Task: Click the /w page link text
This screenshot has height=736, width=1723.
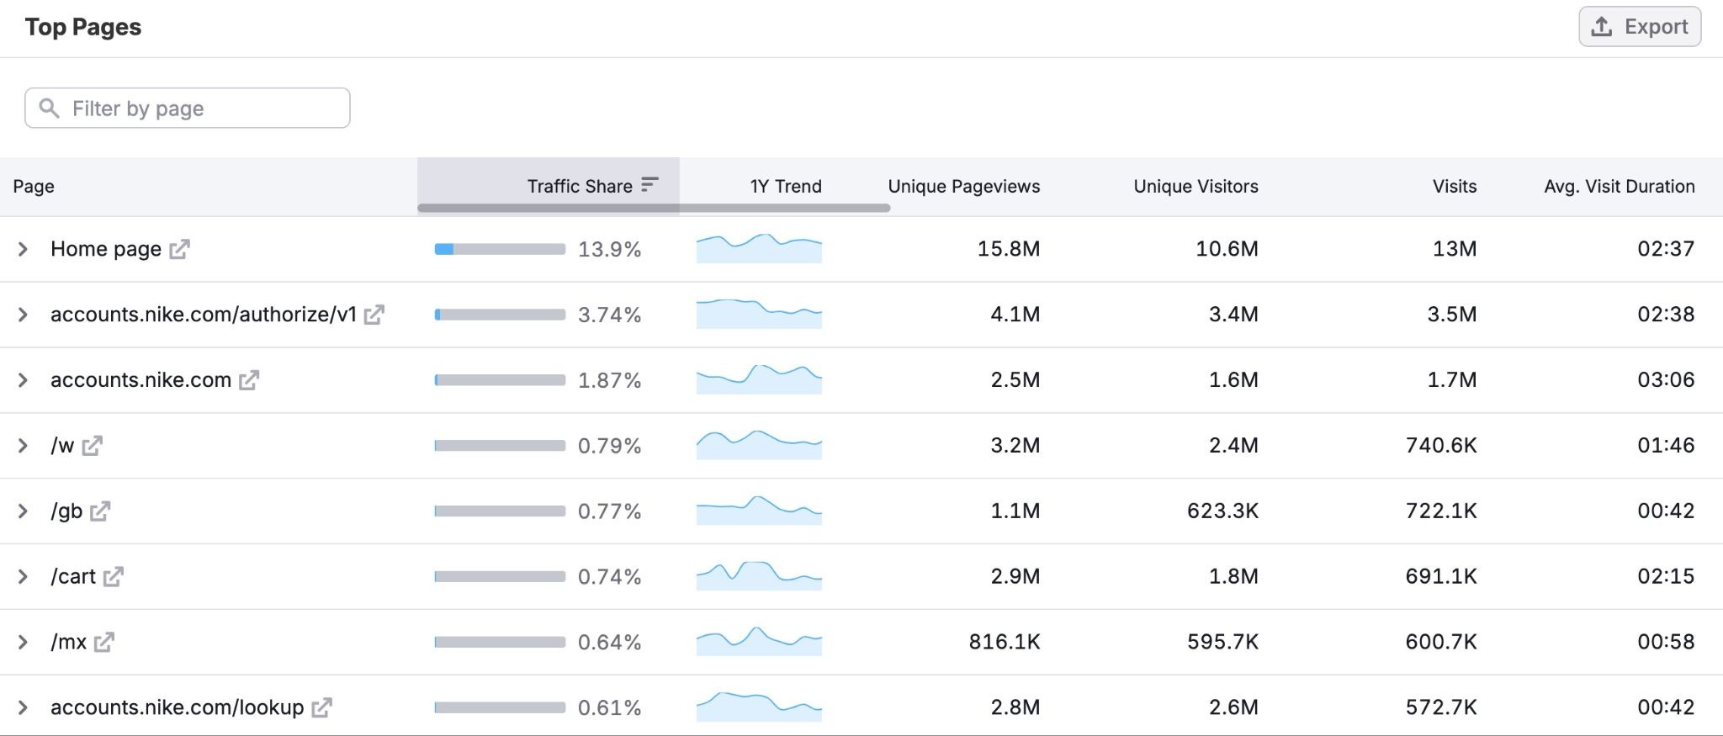Action: (62, 446)
